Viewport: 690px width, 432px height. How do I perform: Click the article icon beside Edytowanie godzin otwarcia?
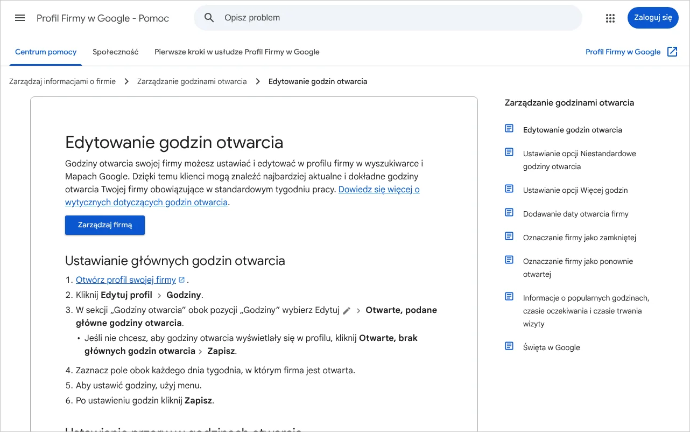[509, 128]
